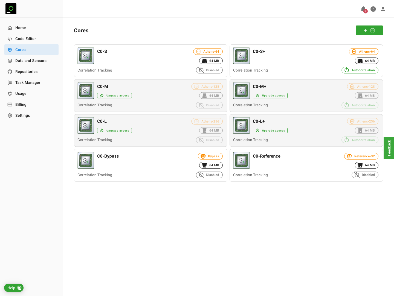
Task: Open the Feedback side tab
Action: (389, 148)
